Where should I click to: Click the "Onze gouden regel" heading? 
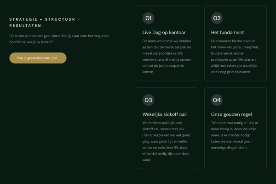click(x=231, y=114)
